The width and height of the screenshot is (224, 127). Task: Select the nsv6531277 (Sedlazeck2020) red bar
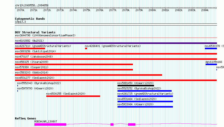click(116, 80)
